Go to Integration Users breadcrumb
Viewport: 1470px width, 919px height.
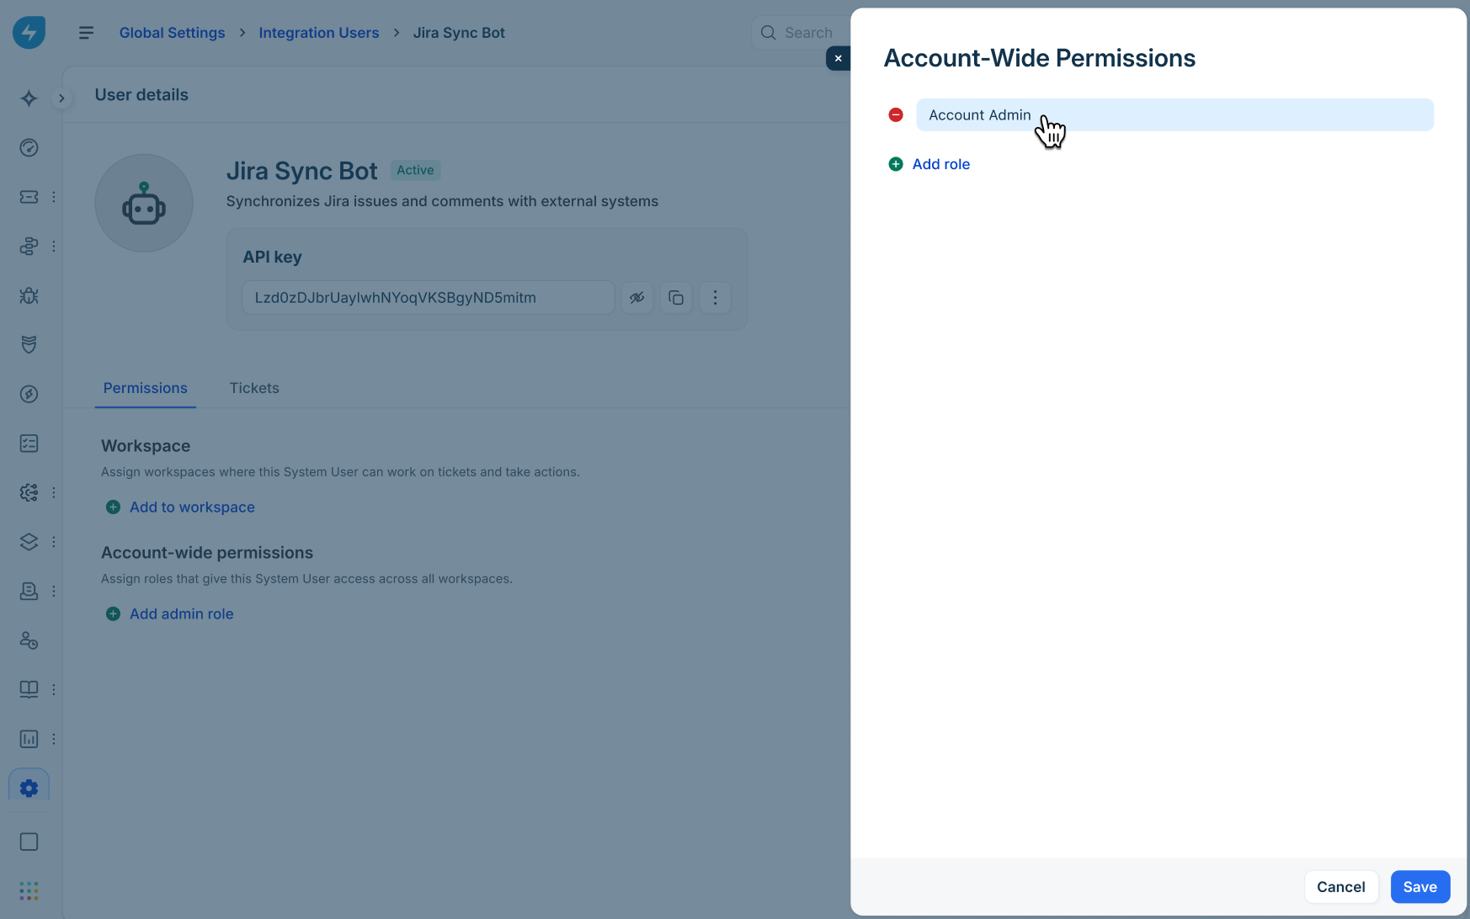click(319, 33)
